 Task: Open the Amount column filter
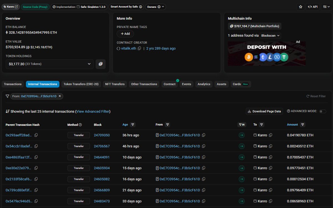pos(302,125)
